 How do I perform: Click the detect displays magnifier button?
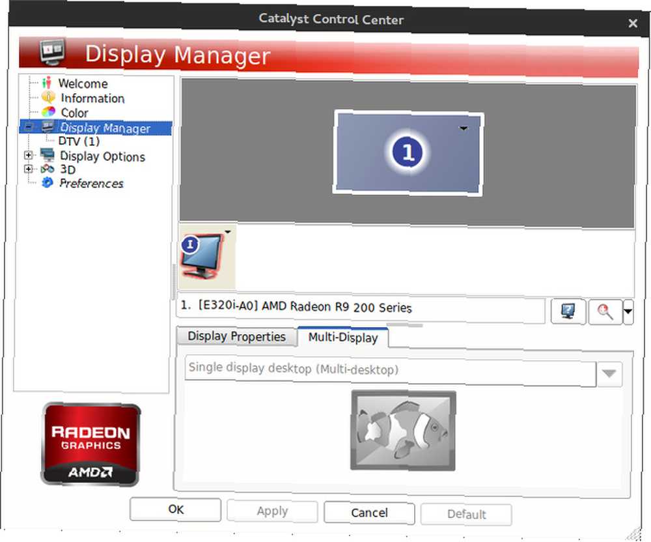pos(605,311)
